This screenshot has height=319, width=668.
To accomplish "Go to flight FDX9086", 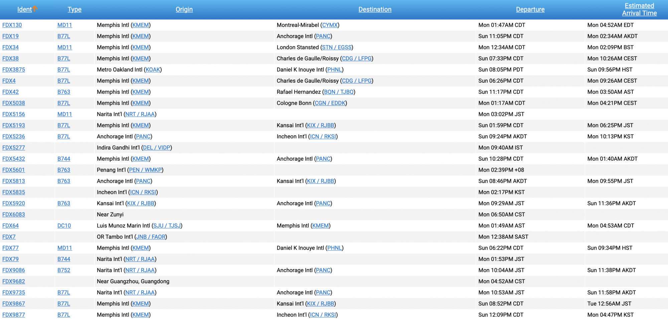I will 14,270.
